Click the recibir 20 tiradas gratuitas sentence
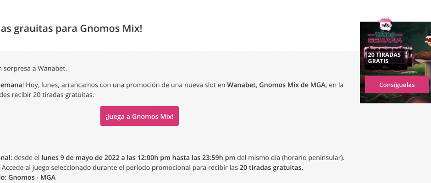The image size is (431, 183). [x=47, y=95]
